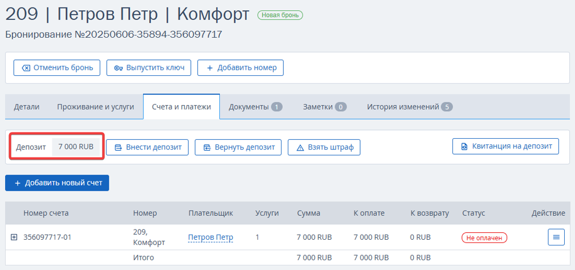This screenshot has width=575, height=270.
Task: Open the hamburger action menu for invoice 356097717-01
Action: click(556, 237)
